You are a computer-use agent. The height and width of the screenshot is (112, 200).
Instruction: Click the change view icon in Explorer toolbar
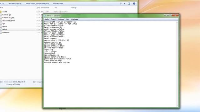point(121,3)
